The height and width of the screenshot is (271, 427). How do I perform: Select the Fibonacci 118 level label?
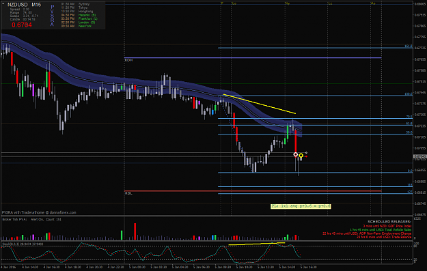410,185
